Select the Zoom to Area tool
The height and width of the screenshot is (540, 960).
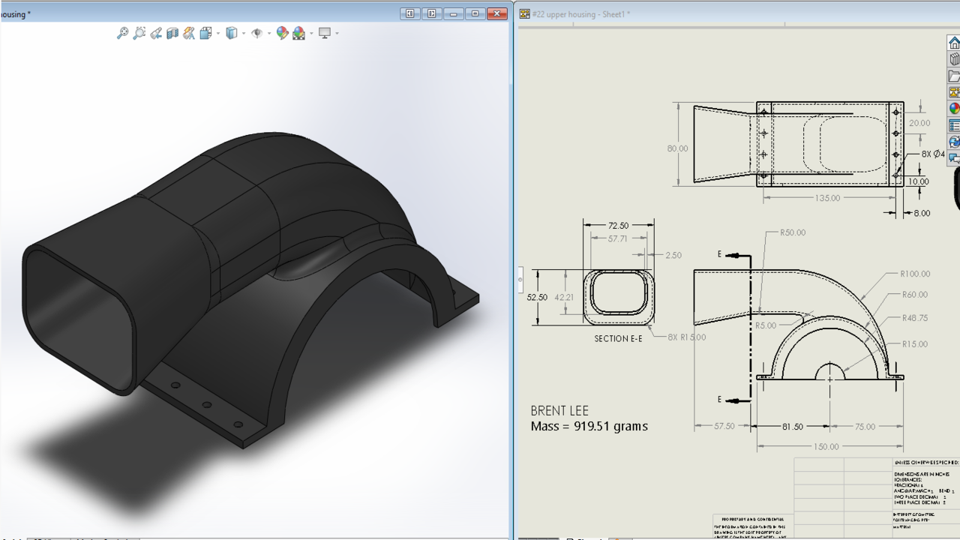(139, 33)
